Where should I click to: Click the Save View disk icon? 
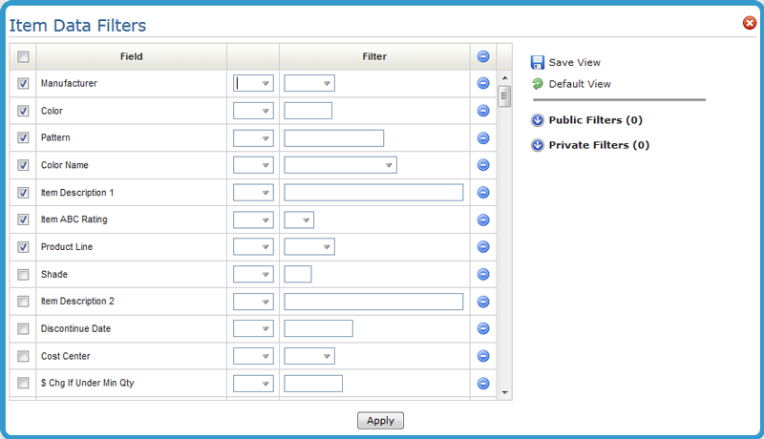pos(538,62)
